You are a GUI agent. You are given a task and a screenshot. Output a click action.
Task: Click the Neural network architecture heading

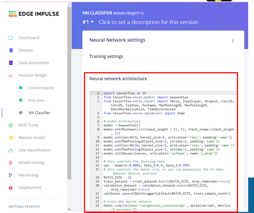118,79
